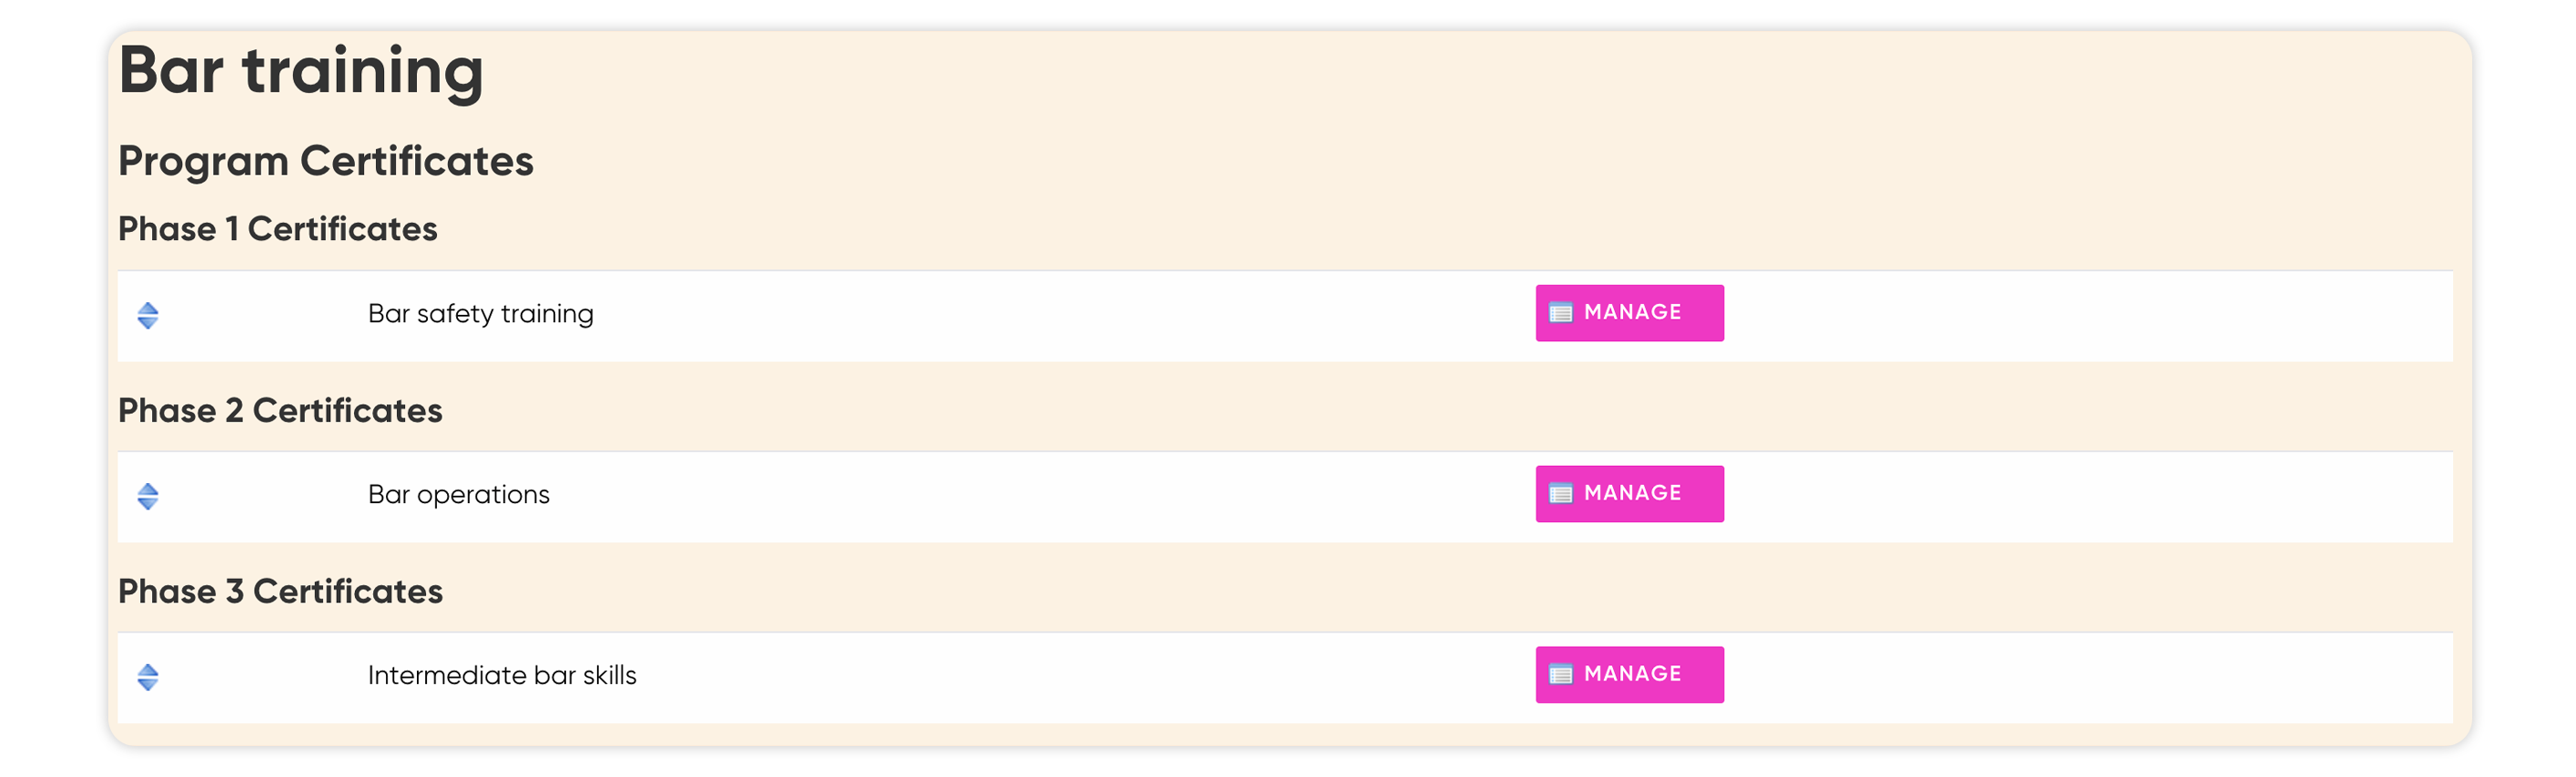2576x777 pixels.
Task: Click the Program Certificates heading
Action: [x=326, y=162]
